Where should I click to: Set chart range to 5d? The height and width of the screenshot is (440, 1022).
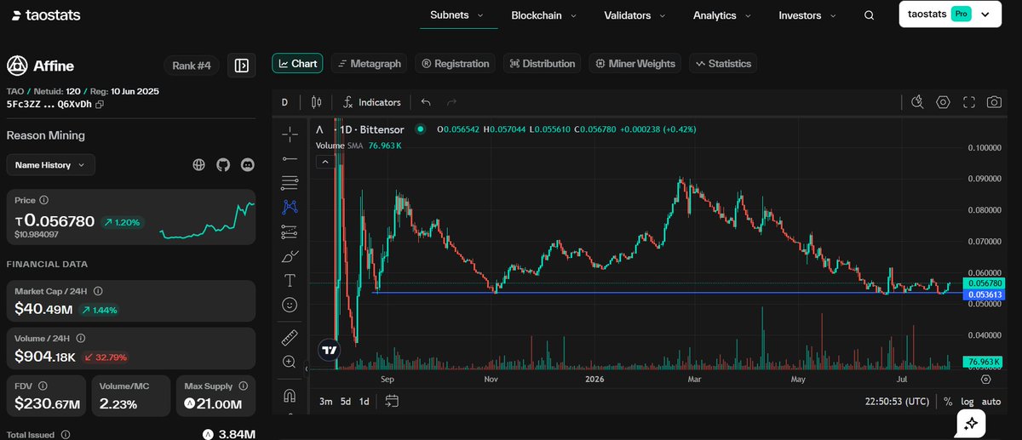point(346,401)
